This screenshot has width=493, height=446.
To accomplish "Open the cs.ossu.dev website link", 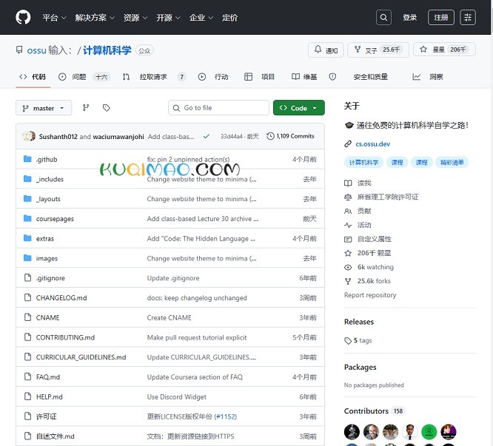I will coord(373,143).
